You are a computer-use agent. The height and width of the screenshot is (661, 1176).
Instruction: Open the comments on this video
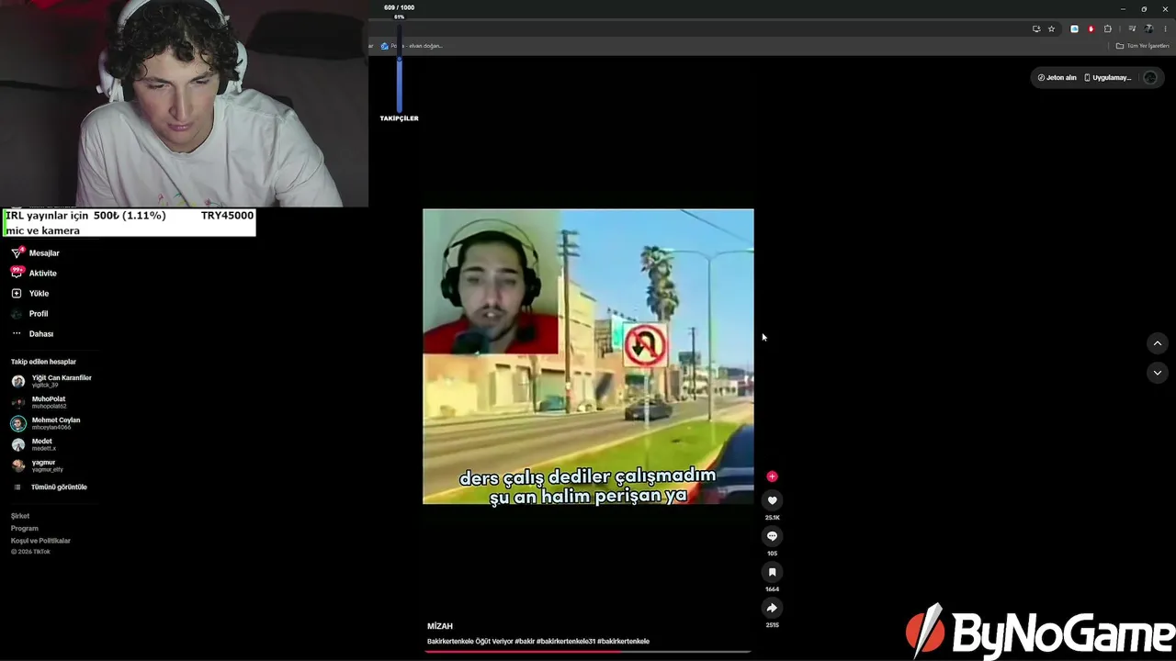coord(772,536)
